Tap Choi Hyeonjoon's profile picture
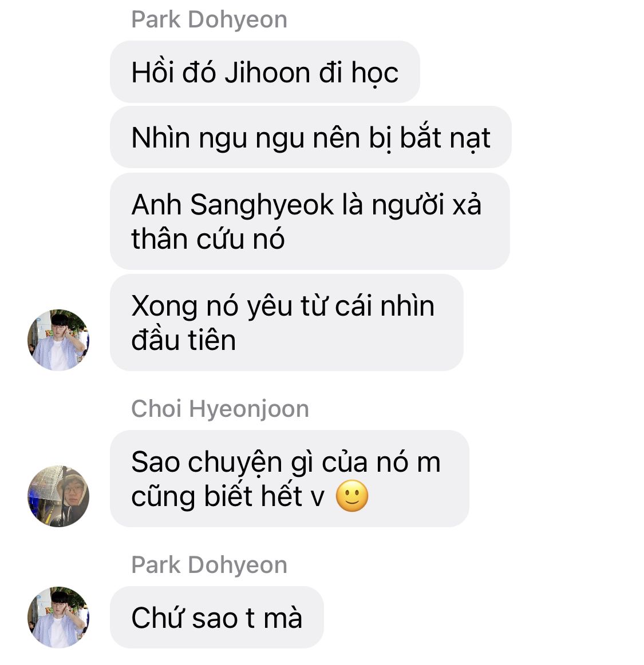Viewport: 644px width, 665px height. [58, 496]
